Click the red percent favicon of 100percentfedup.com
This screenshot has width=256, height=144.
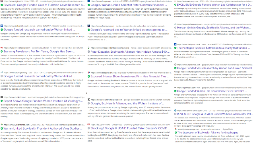(2, 48)
